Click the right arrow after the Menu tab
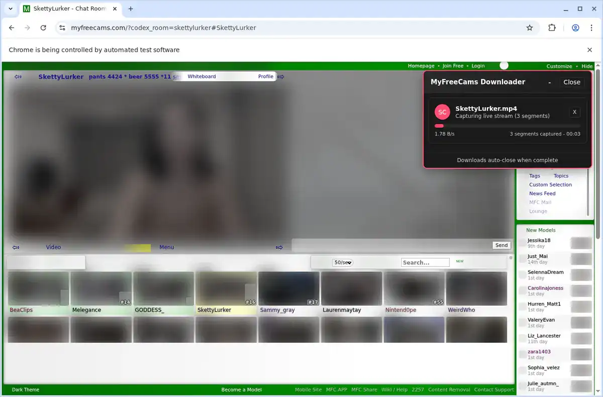Viewport: 603px width, 397px height. (x=279, y=247)
